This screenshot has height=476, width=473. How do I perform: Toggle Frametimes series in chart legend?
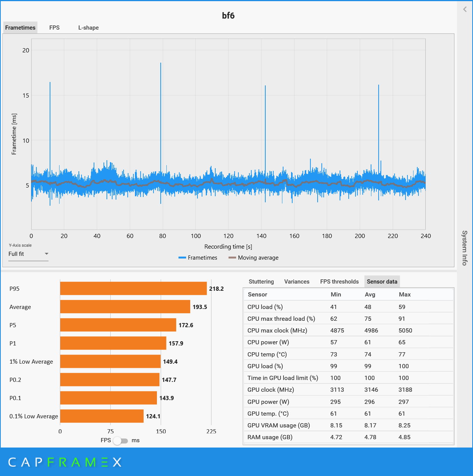[x=198, y=258]
